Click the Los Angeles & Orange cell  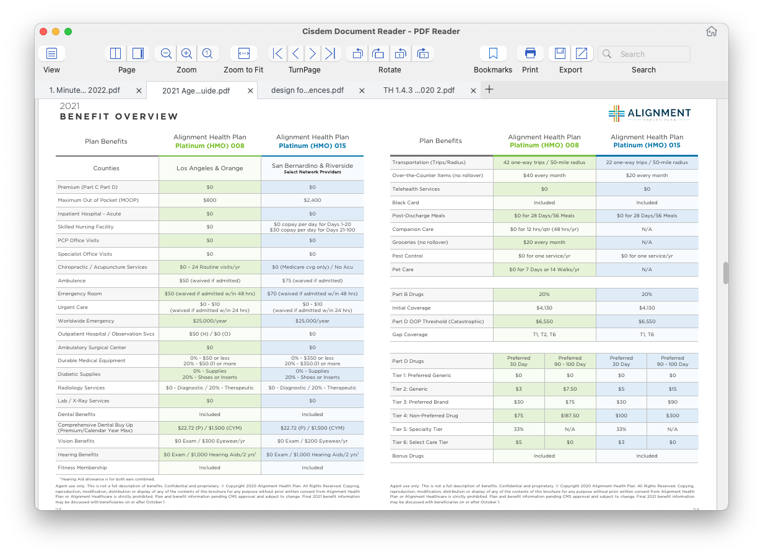pyautogui.click(x=210, y=168)
